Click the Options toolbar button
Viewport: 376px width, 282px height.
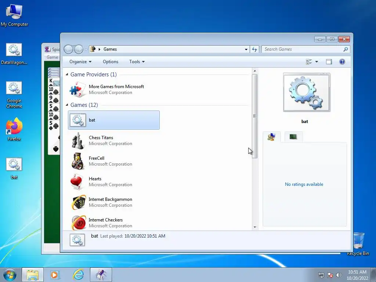[111, 62]
